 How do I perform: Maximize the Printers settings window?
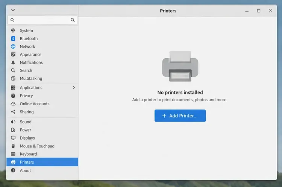click(x=258, y=11)
